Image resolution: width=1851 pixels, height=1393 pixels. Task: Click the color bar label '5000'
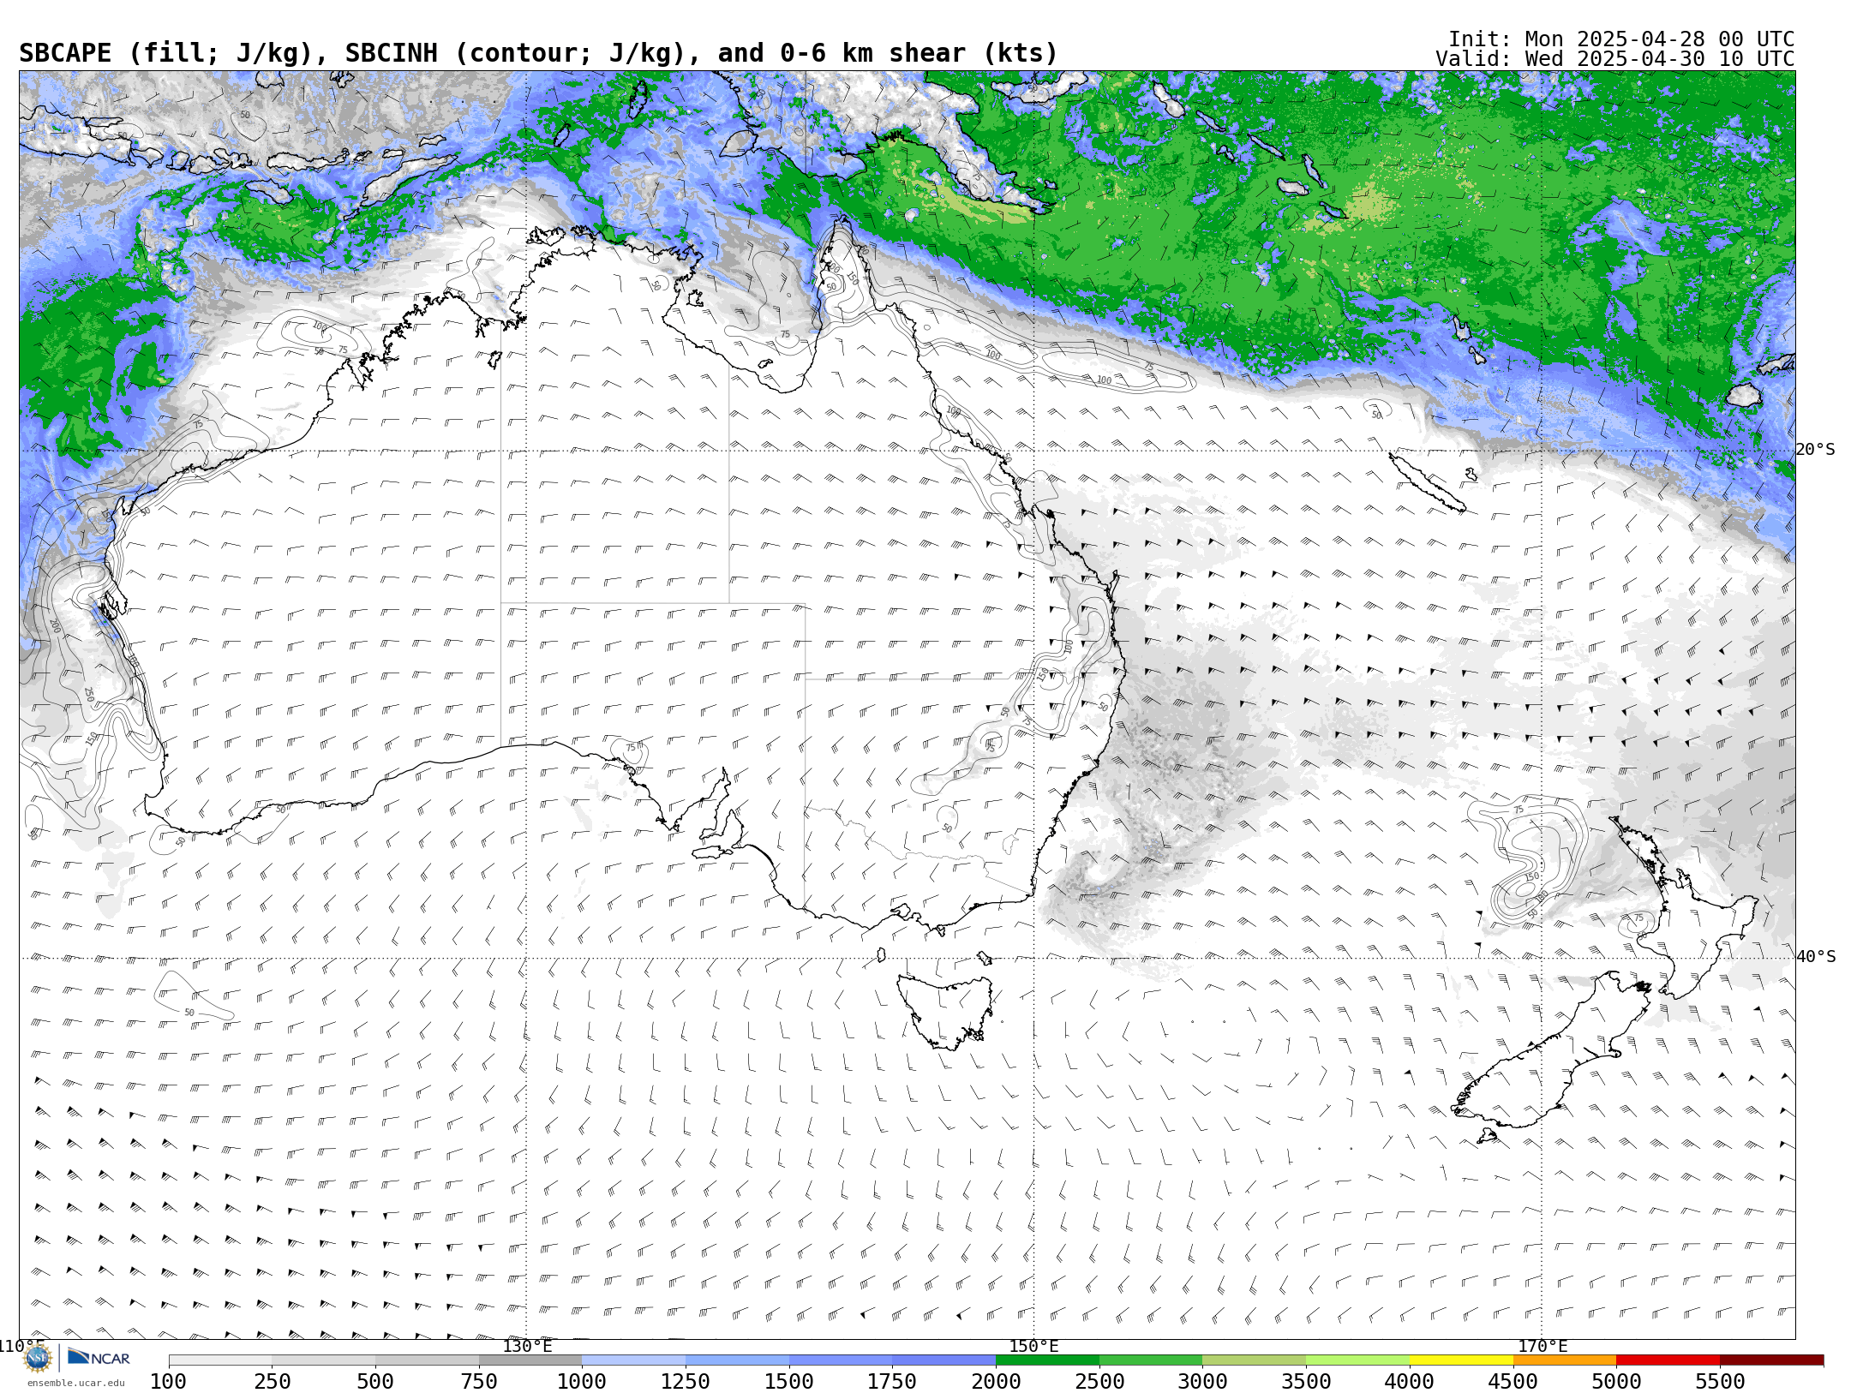click(1616, 1382)
